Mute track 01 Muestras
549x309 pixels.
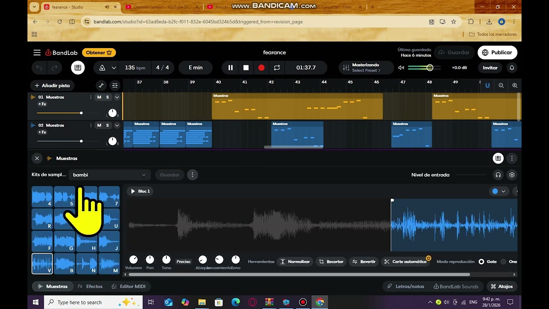(x=99, y=97)
